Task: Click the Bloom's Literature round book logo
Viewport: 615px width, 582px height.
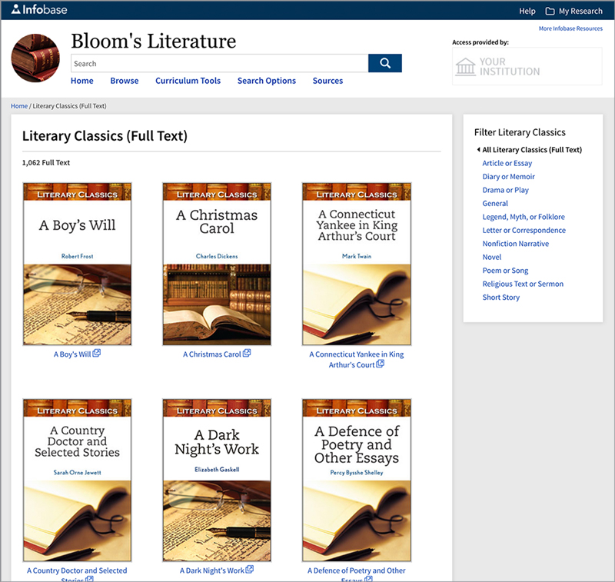Action: pyautogui.click(x=35, y=58)
